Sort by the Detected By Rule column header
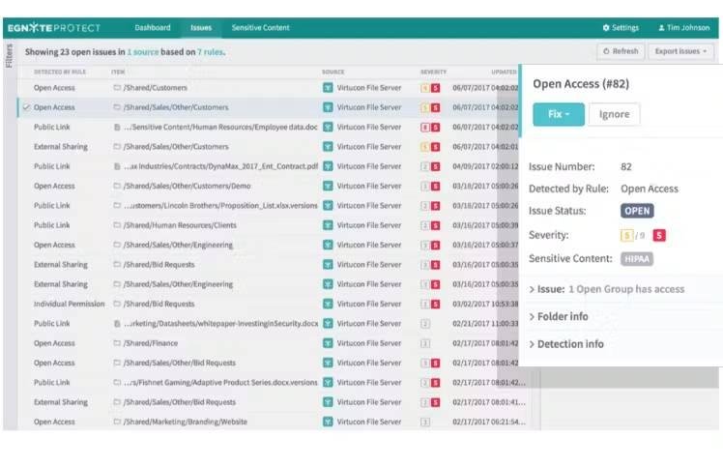723x467 pixels. 60,72
